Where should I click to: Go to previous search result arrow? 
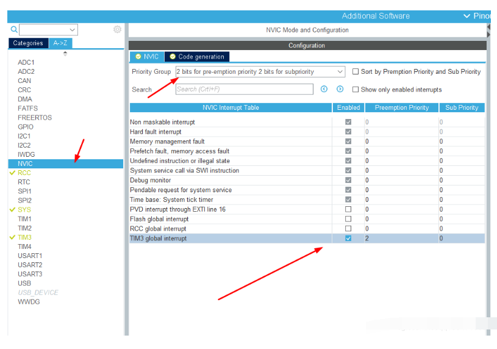coord(324,89)
